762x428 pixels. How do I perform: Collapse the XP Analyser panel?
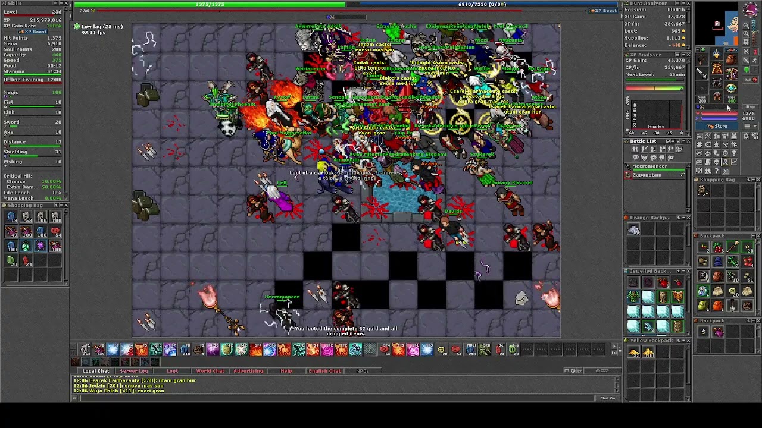click(x=683, y=55)
